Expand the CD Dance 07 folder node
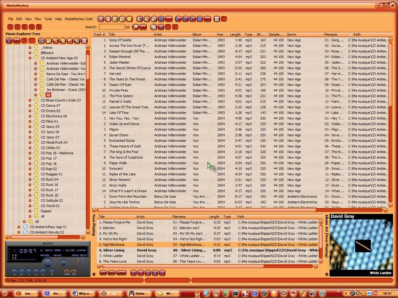This screenshot has width=398, height=298. [x=30, y=106]
